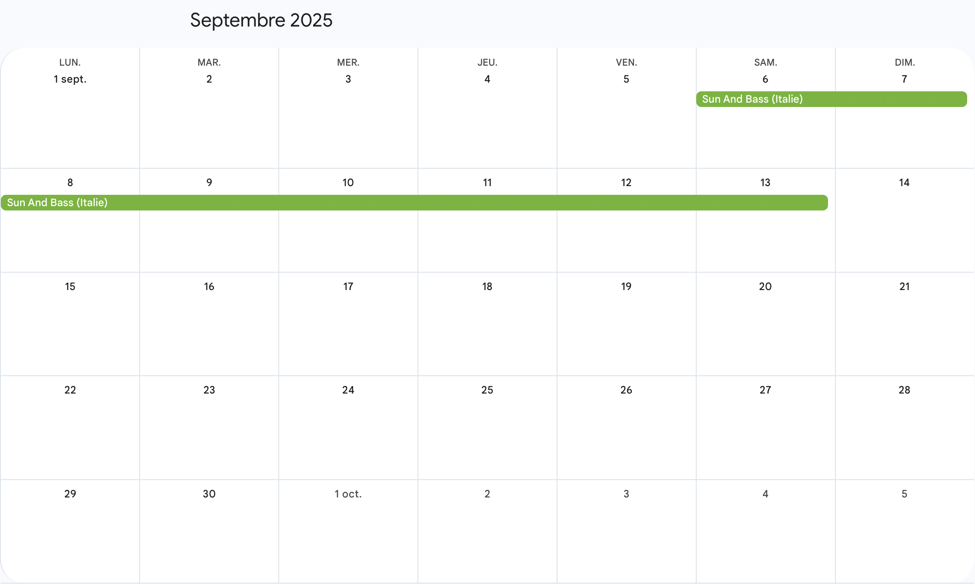Click date number 30
The height and width of the screenshot is (584, 975).
tap(209, 494)
